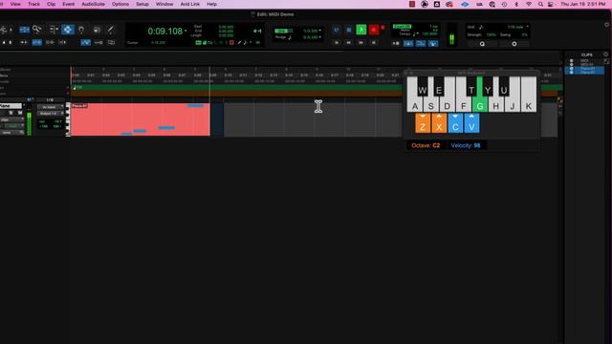Click the Go To End transport button
The height and width of the screenshot is (344, 612).
(374, 42)
